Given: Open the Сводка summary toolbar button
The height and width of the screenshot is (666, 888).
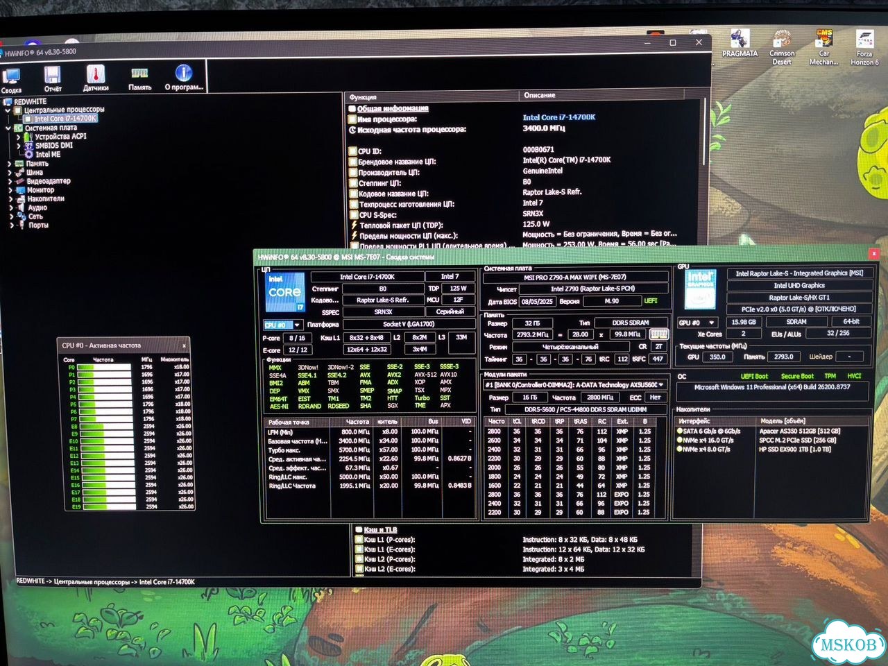Looking at the screenshot, I should (x=11, y=79).
